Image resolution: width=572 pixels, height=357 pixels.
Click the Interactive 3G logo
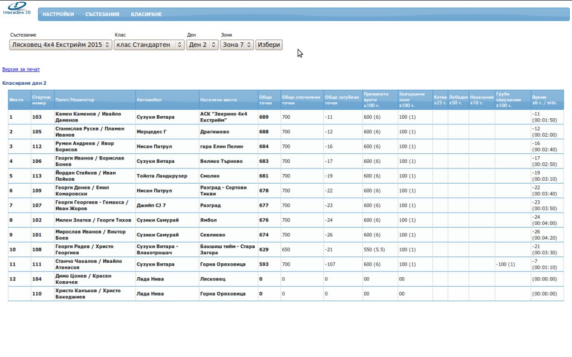tap(17, 8)
